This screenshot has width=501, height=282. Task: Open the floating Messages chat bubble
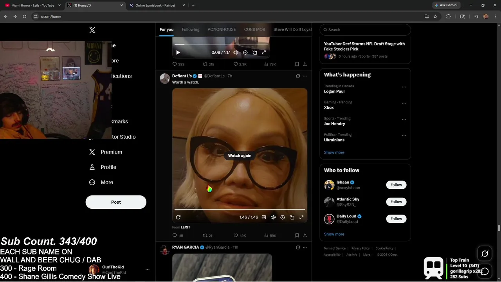point(485,271)
